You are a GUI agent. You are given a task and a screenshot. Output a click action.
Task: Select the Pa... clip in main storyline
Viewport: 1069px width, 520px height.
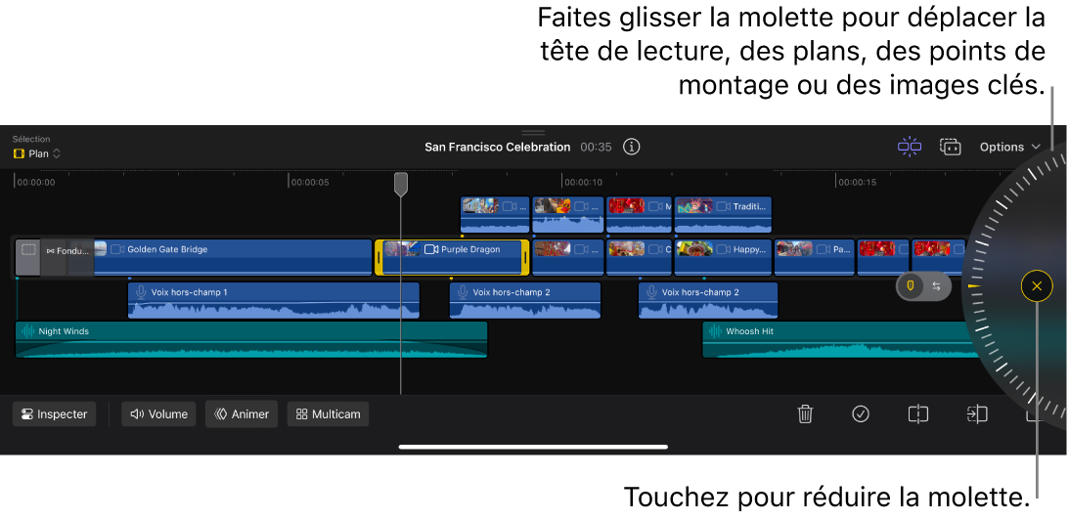click(x=814, y=257)
